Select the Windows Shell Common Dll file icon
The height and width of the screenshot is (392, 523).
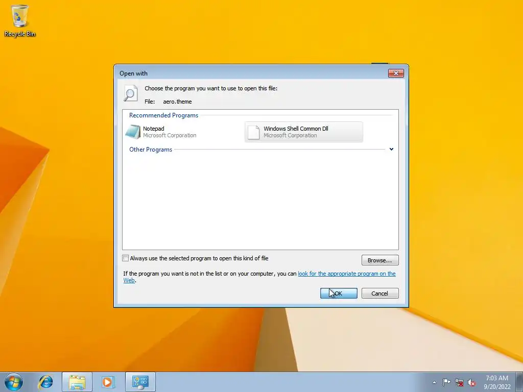[x=253, y=132]
